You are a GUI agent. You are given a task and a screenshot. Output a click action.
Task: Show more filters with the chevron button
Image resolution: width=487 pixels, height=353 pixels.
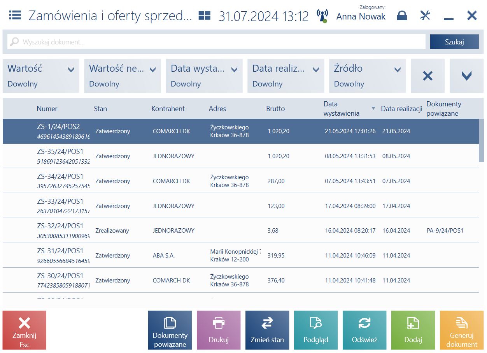[466, 76]
